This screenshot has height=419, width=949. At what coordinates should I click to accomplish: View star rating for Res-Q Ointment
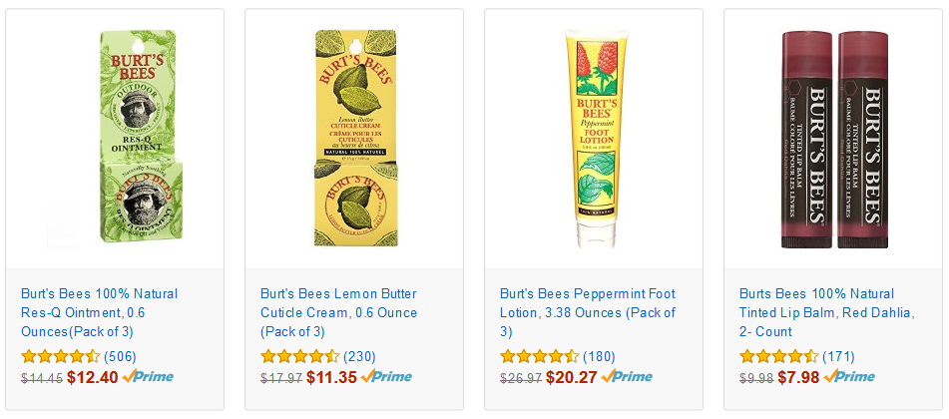tap(60, 356)
